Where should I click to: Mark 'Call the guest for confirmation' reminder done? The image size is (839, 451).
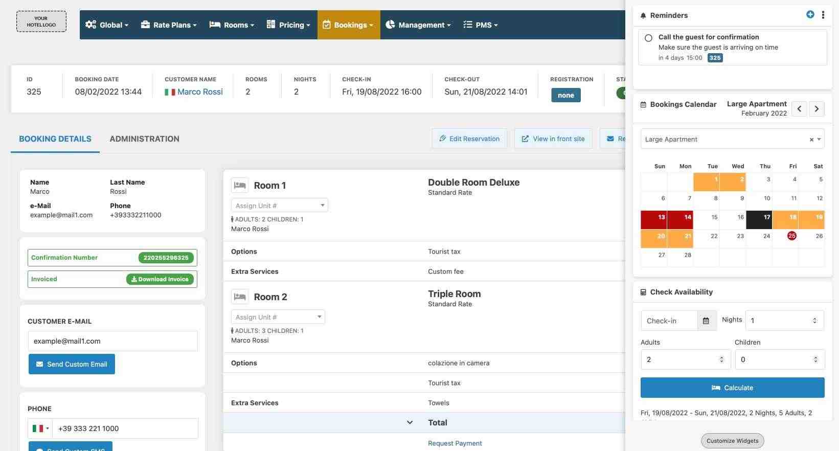[648, 38]
